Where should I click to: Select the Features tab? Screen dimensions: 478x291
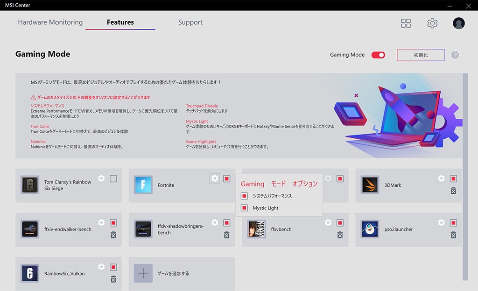point(120,22)
